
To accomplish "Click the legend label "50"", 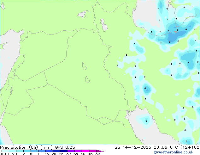I will click(97, 154).
